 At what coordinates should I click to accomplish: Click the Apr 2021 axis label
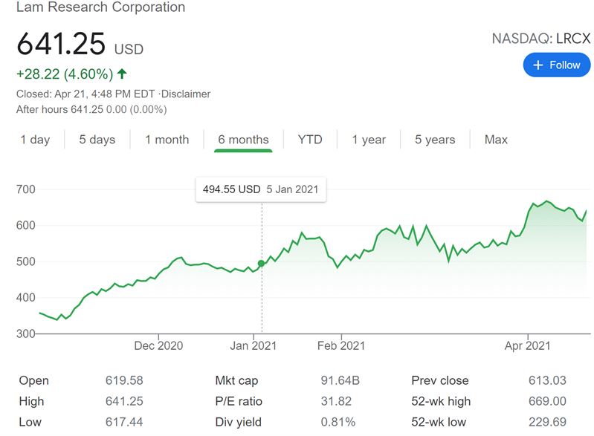(527, 346)
